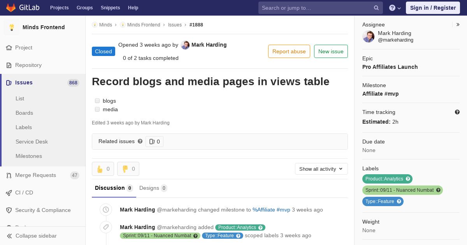Open the Groups menu in navbar
This screenshot has height=245, width=467.
tap(84, 8)
